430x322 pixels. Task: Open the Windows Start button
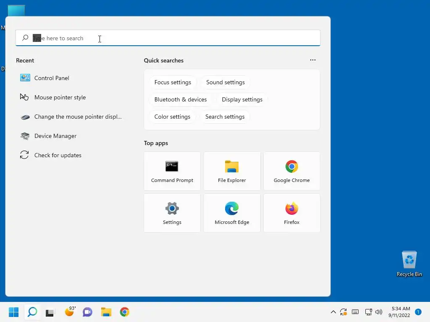click(13, 312)
